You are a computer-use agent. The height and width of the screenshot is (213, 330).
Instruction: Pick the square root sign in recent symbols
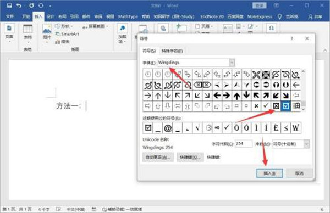[x=197, y=128]
